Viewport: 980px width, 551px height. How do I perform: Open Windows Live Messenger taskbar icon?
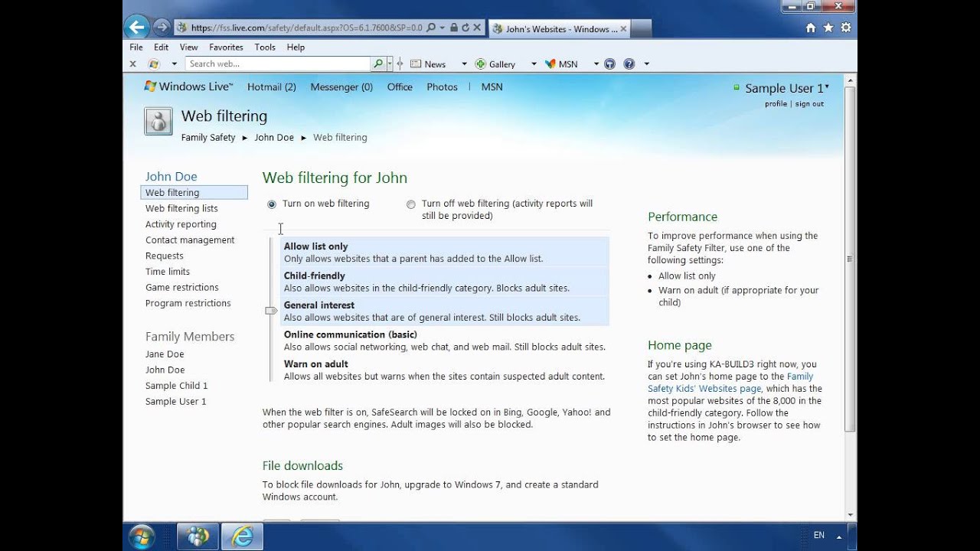pyautogui.click(x=198, y=536)
